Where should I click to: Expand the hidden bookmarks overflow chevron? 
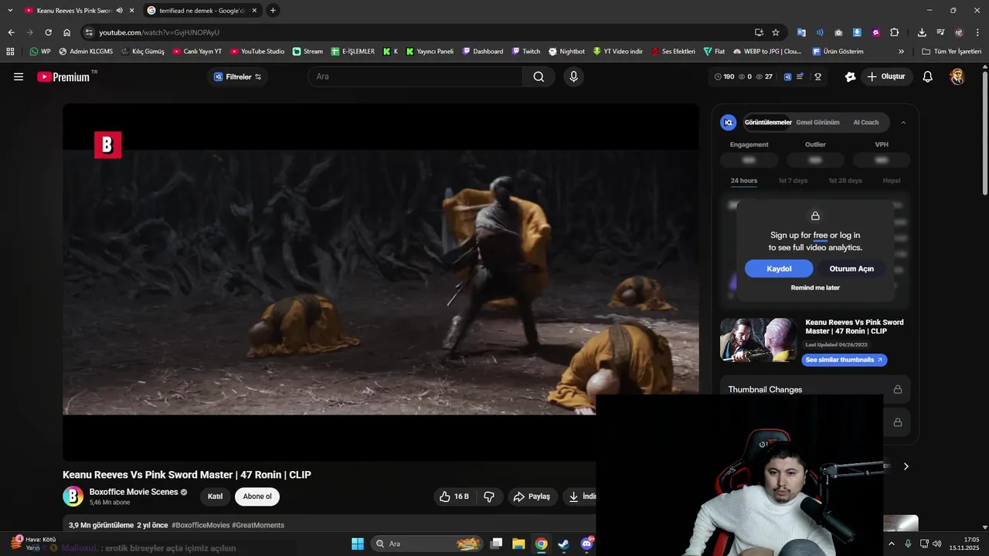901,52
